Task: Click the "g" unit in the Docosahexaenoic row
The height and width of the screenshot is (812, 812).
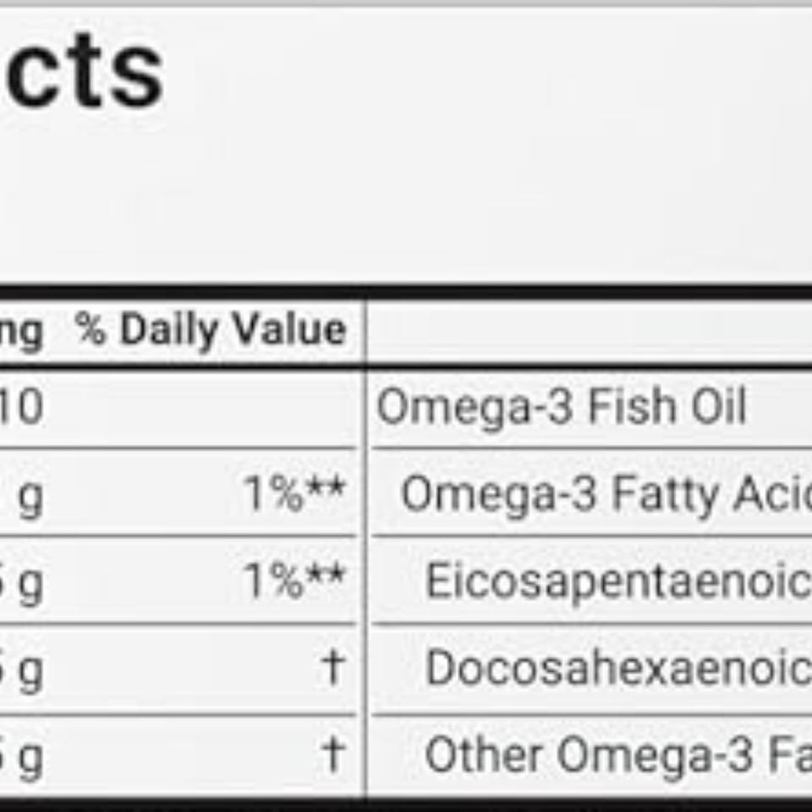Action: (x=30, y=672)
